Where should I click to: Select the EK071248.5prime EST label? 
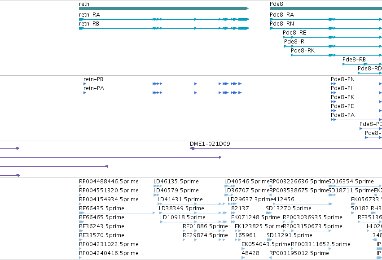(255, 218)
